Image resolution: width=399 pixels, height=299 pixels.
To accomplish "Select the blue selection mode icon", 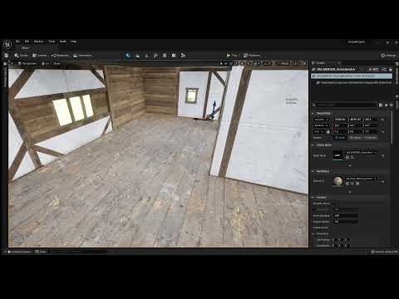I will click(128, 56).
